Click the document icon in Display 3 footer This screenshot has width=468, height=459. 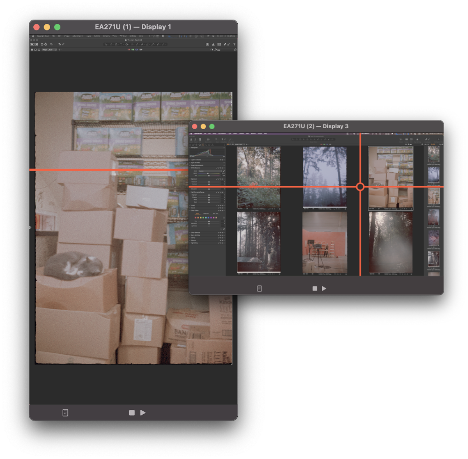point(260,289)
